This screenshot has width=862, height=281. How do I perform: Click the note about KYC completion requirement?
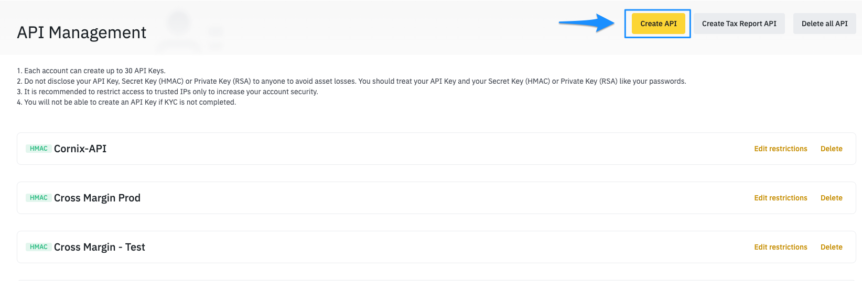126,102
